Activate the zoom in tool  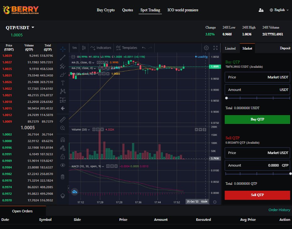(63, 128)
